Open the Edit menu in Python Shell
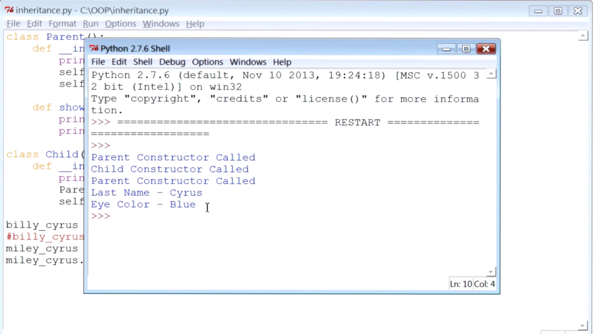594x334 pixels. [x=119, y=62]
